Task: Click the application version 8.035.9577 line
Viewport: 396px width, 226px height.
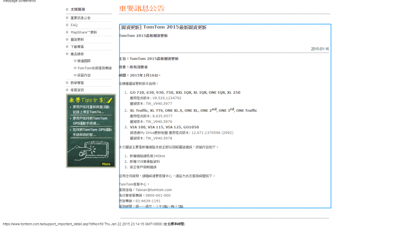Action: [151, 116]
